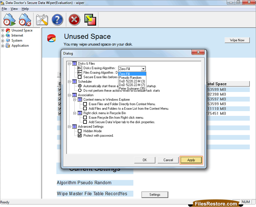Click Files Erasing Algorithm option icon
Viewport: 256px width, 207px height.
point(80,73)
